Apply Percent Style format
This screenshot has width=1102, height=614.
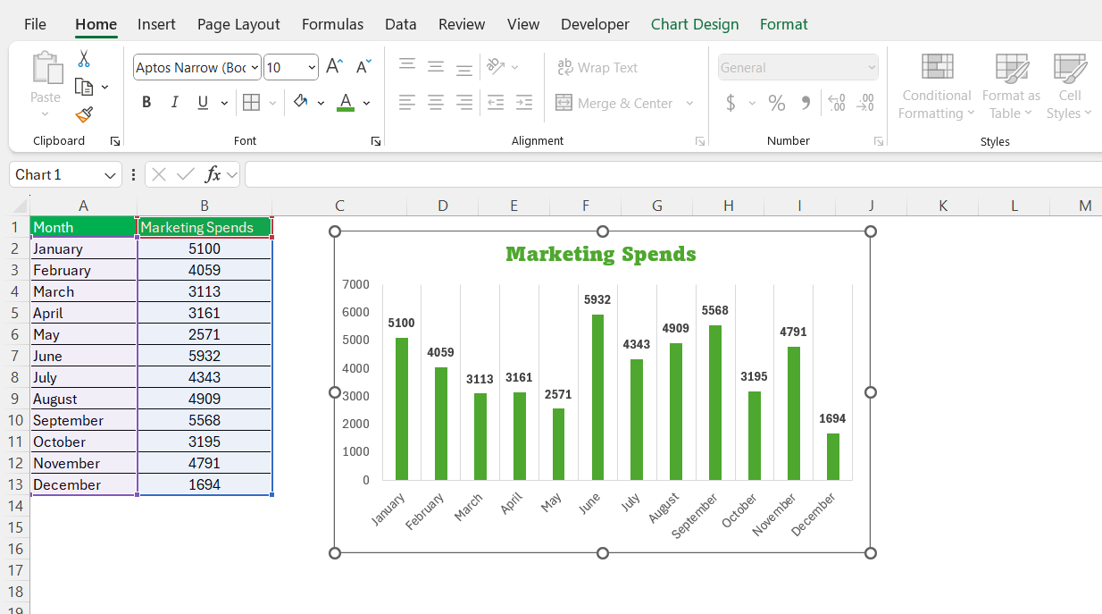(x=777, y=104)
